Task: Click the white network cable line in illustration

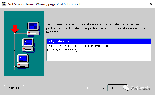Action: 15,51
